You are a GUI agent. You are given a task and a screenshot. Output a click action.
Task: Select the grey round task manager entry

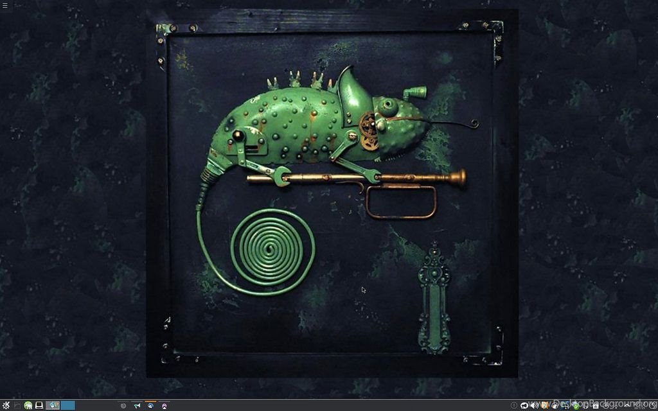[x=123, y=406]
